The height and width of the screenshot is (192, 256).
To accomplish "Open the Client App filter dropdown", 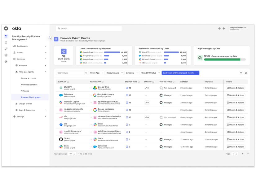I will pyautogui.click(x=96, y=73).
